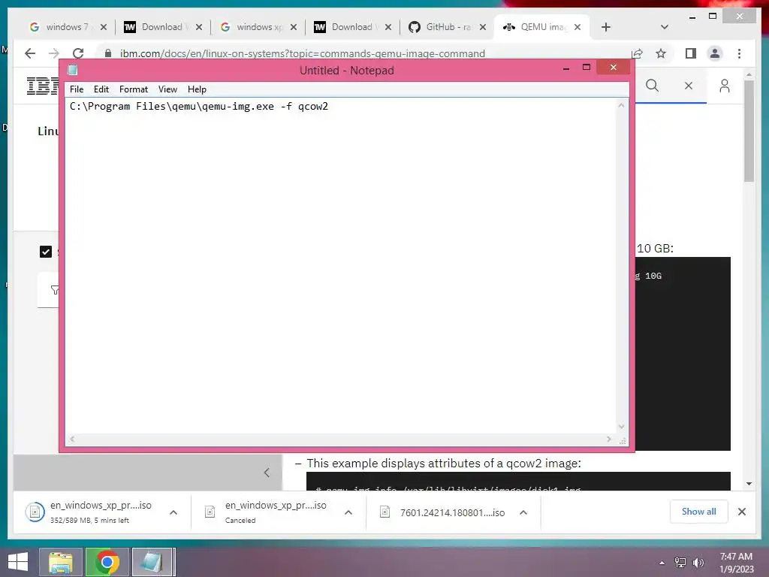Expand the tab search dropdown
The height and width of the screenshot is (577, 769).
[x=665, y=27]
